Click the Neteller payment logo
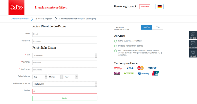 point(129,73)
